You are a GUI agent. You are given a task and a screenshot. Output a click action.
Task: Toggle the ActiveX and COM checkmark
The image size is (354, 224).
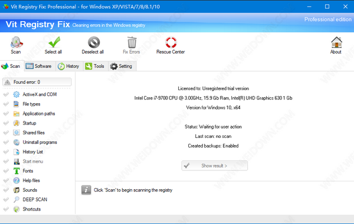[x=6, y=94]
